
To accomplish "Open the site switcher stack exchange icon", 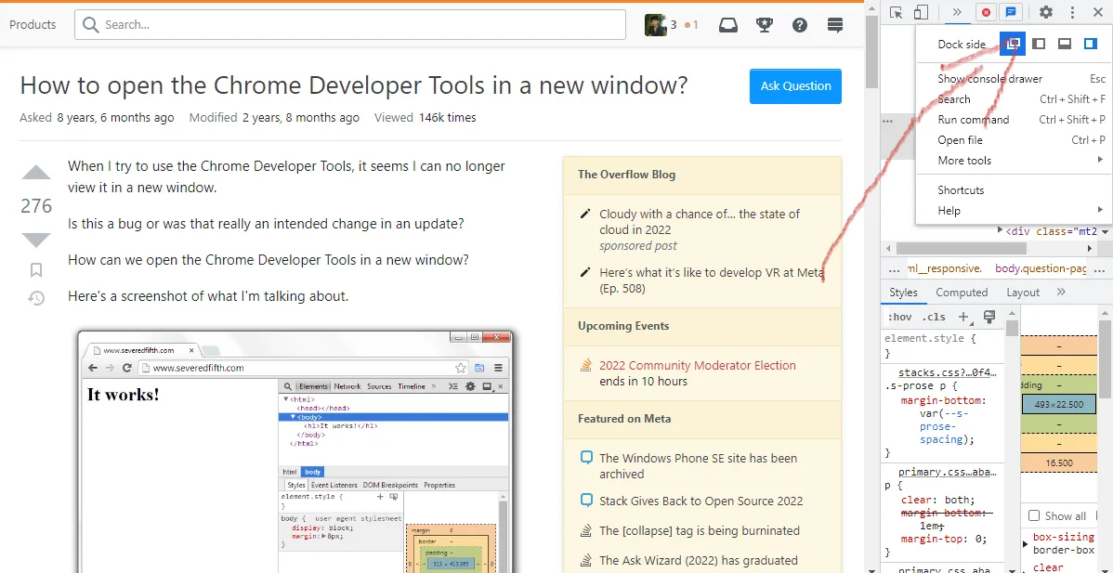I will pyautogui.click(x=835, y=25).
